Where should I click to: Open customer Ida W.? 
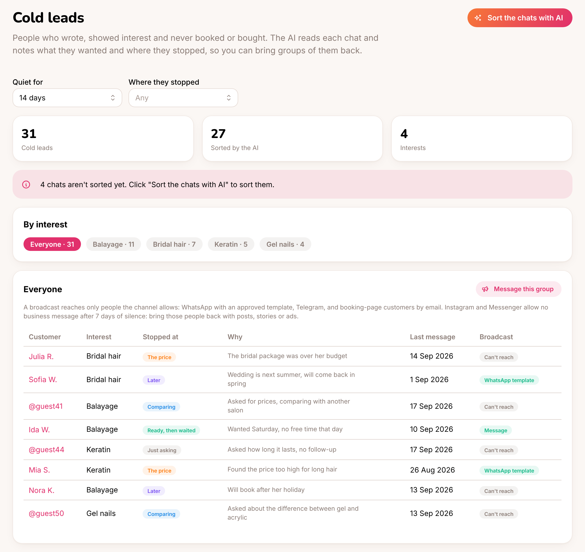tap(39, 430)
